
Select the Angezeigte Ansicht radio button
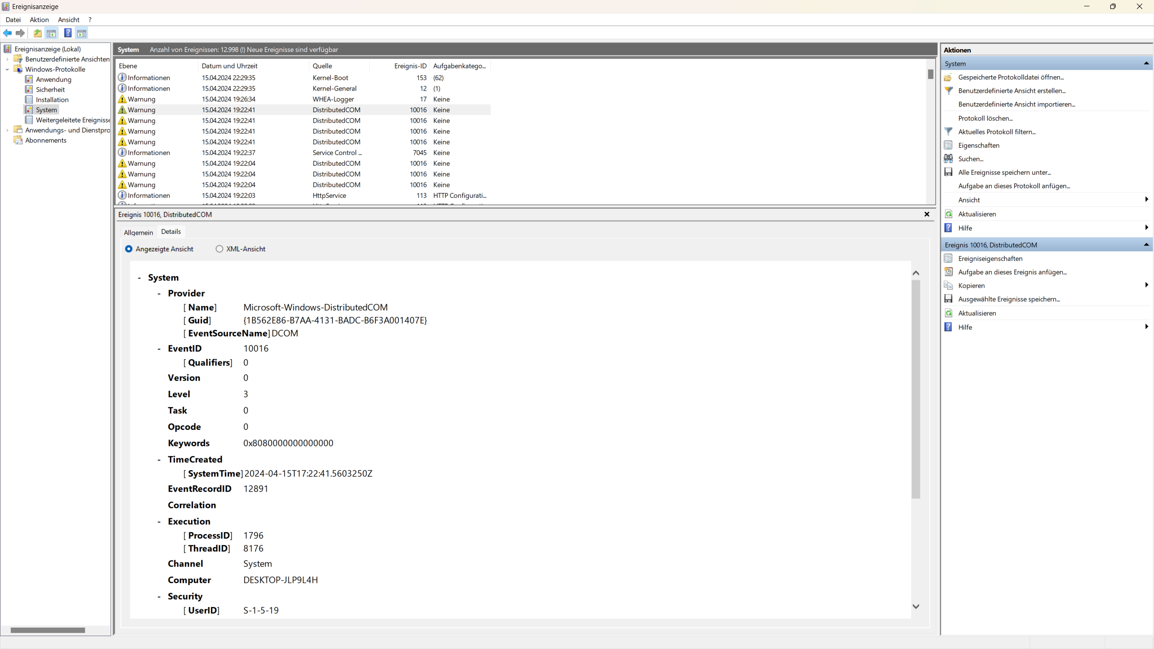(x=129, y=249)
